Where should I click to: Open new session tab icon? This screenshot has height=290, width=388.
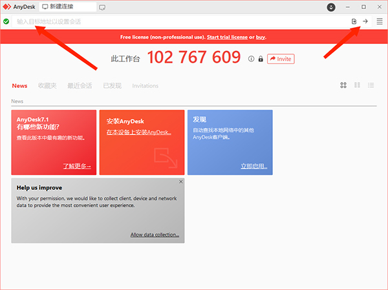pyautogui.click(x=102, y=7)
